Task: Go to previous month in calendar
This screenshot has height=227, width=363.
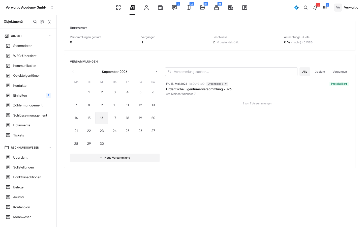Action: (x=73, y=72)
